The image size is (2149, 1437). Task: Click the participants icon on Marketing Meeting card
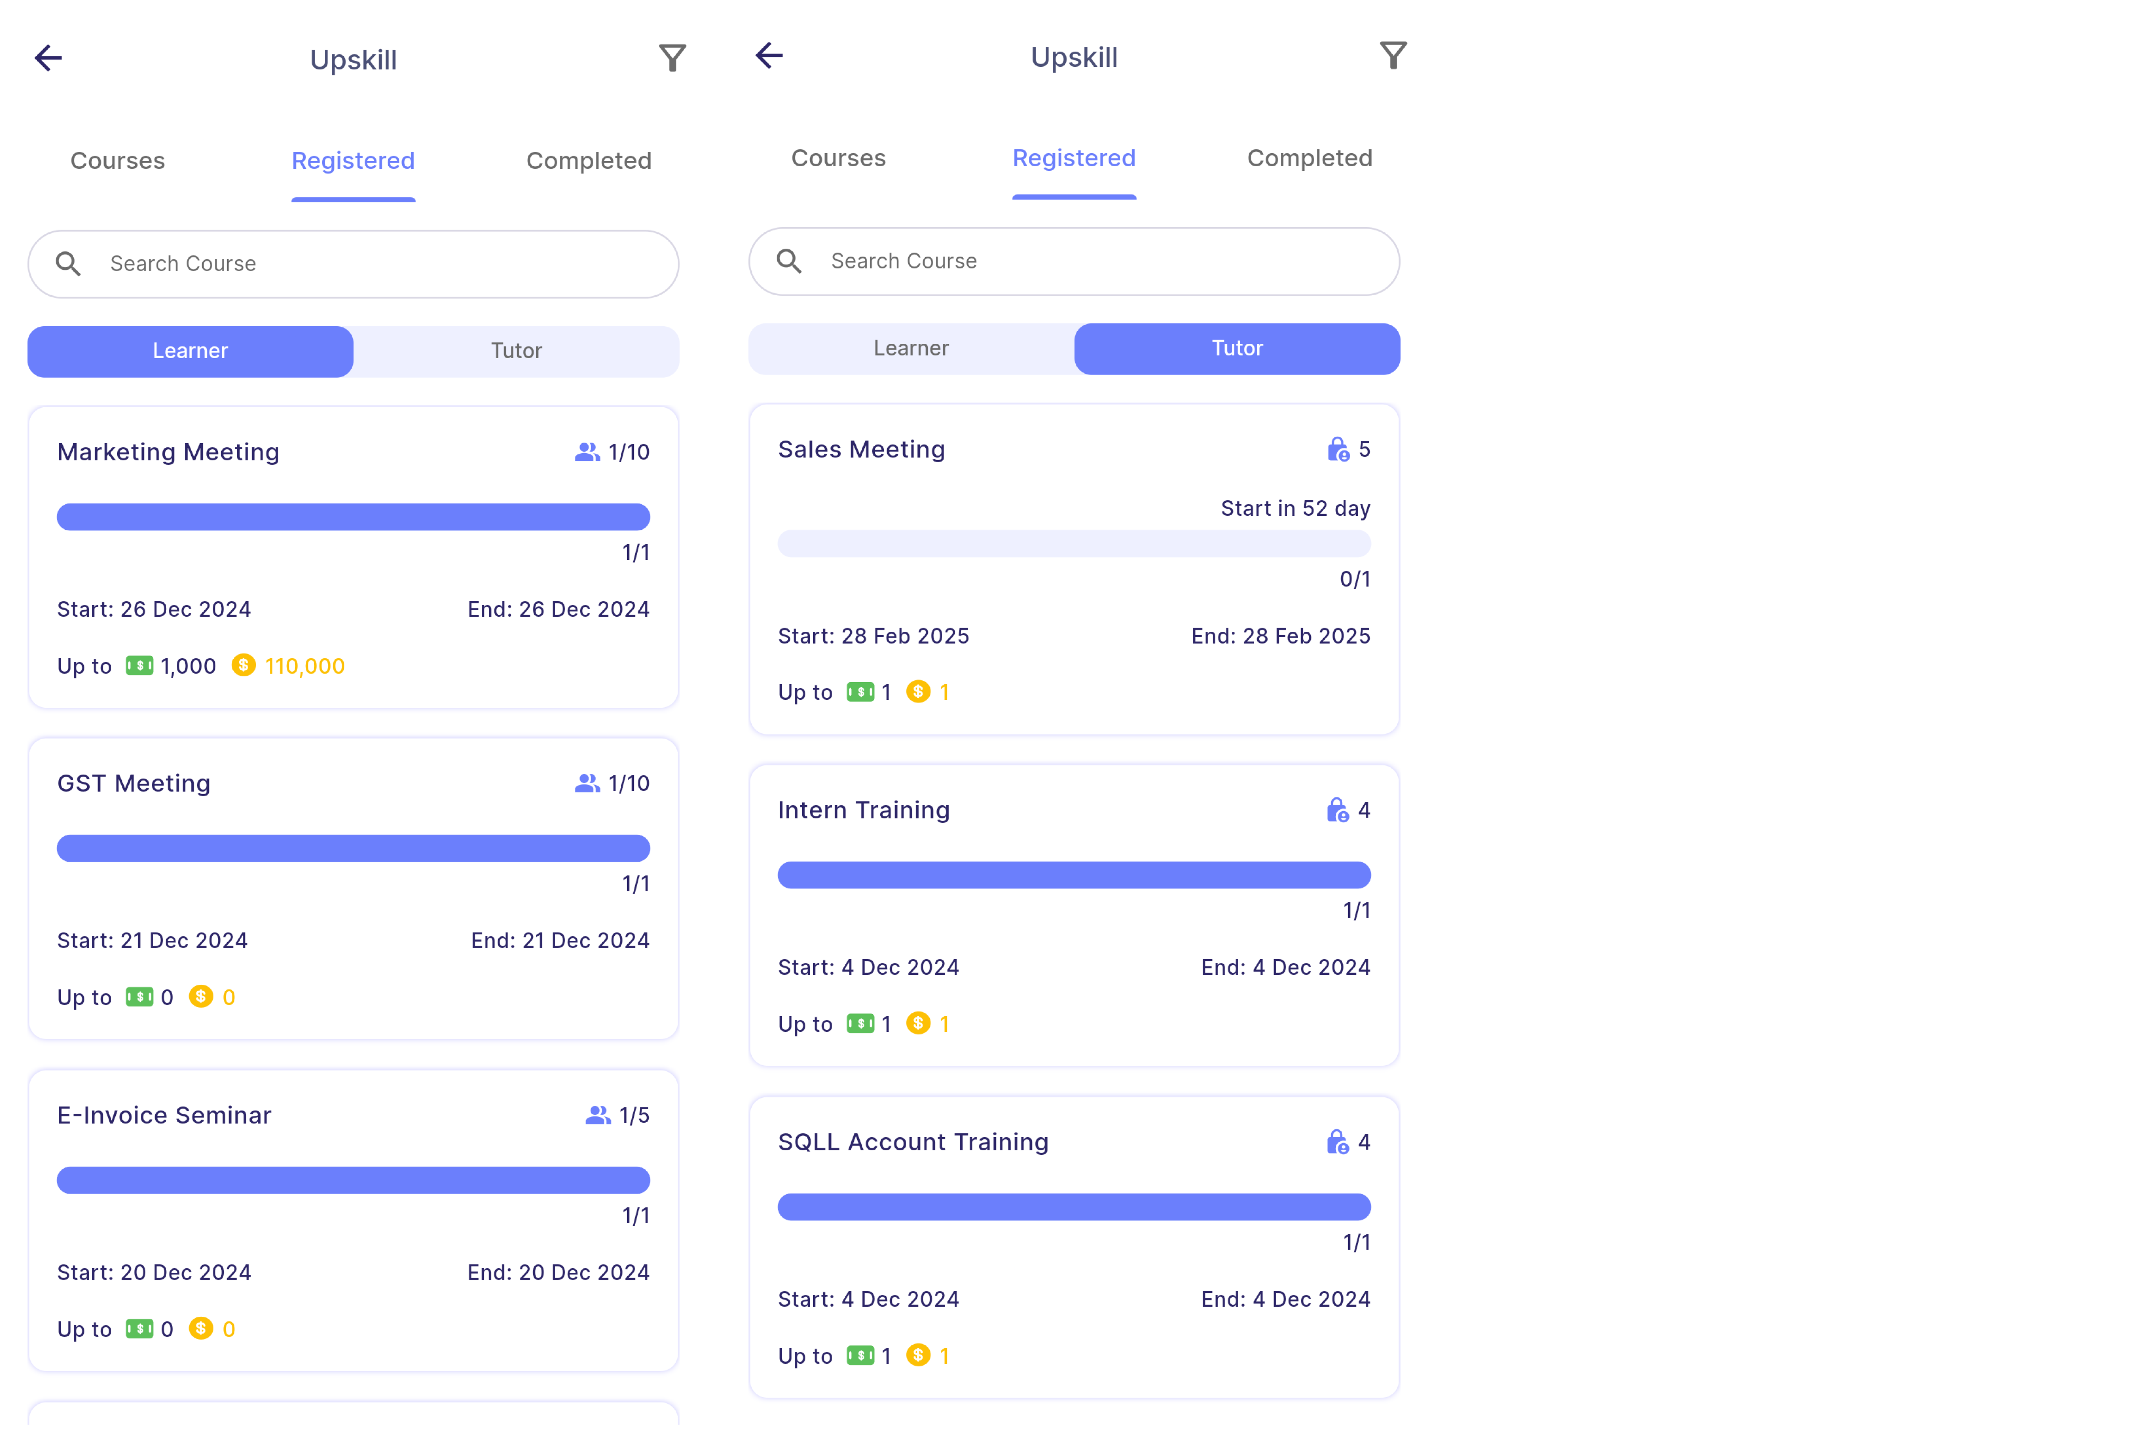pos(586,452)
